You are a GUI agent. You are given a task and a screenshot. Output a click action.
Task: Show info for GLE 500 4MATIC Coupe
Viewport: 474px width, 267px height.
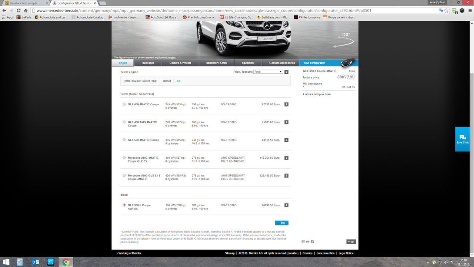(x=286, y=140)
